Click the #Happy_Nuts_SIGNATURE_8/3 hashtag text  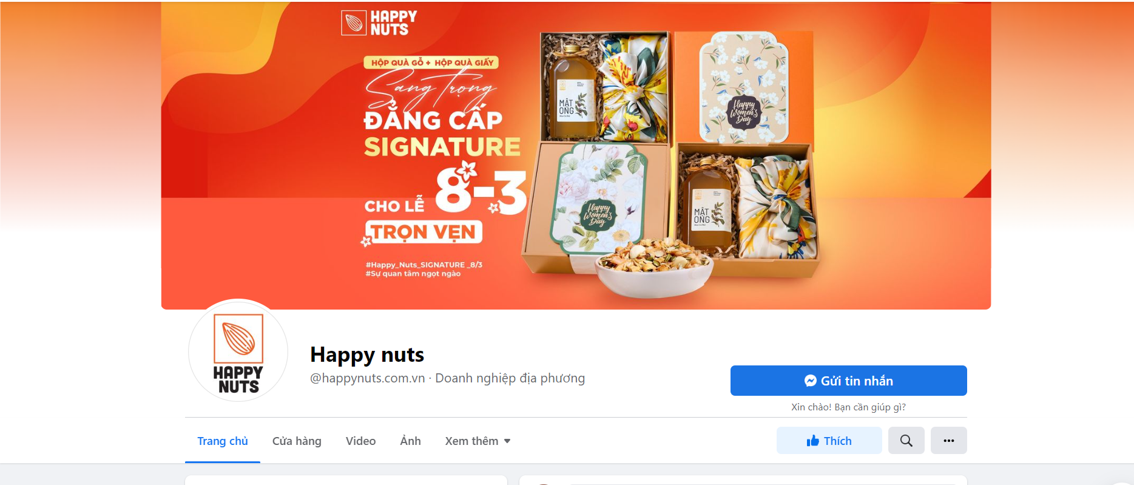[424, 265]
